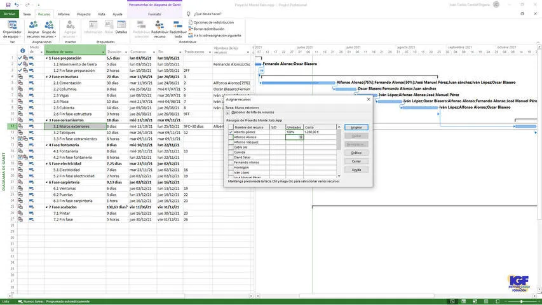Image resolution: width=542 pixels, height=305 pixels.
Task: Open the Predecesoras column filter dropdown
Action: coord(210,52)
